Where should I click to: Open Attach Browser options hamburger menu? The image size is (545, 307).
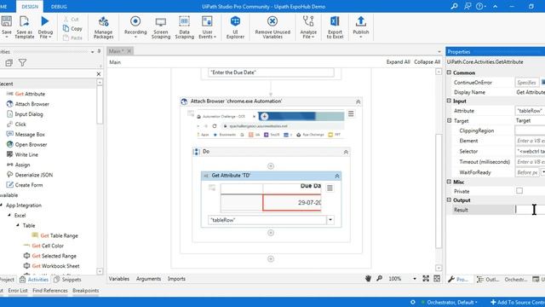coord(351,113)
